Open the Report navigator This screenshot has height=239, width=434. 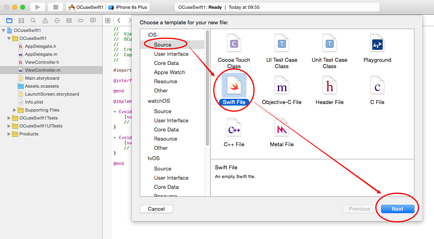pyautogui.click(x=93, y=20)
